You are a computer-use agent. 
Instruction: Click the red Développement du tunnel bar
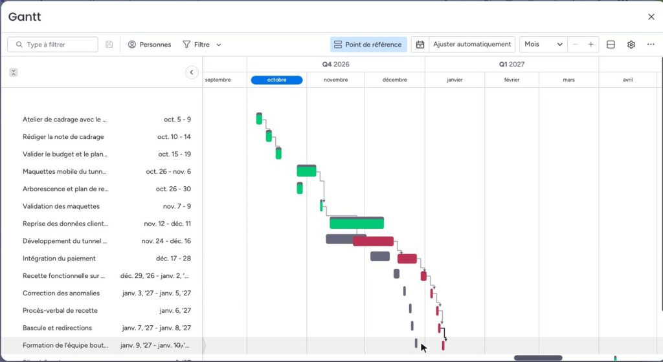tap(374, 241)
